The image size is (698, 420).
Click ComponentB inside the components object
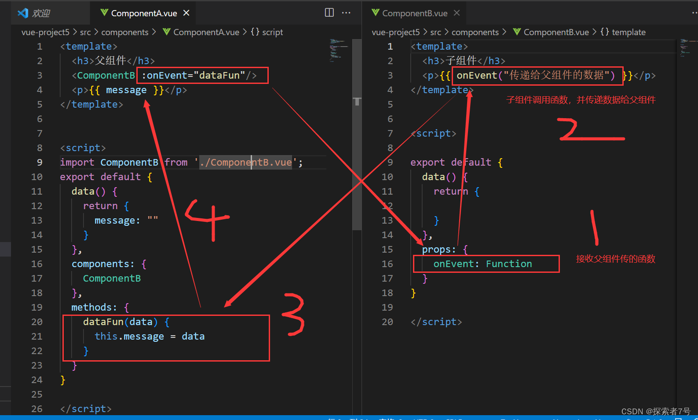[112, 279]
